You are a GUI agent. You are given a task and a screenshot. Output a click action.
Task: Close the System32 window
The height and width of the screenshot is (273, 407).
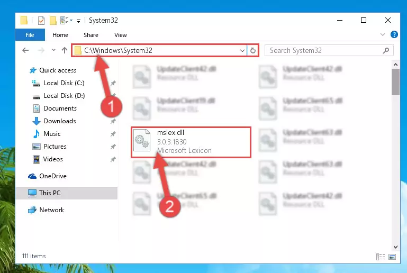coord(388,20)
